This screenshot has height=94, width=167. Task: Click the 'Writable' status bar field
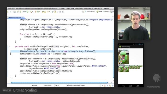tap(34, 86)
